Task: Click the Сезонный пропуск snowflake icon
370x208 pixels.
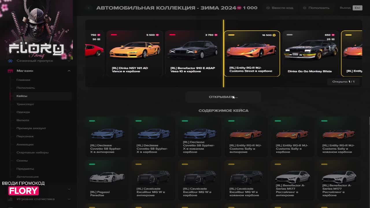Action: tap(10, 61)
